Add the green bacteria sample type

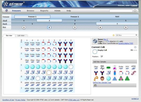[x=108, y=68]
